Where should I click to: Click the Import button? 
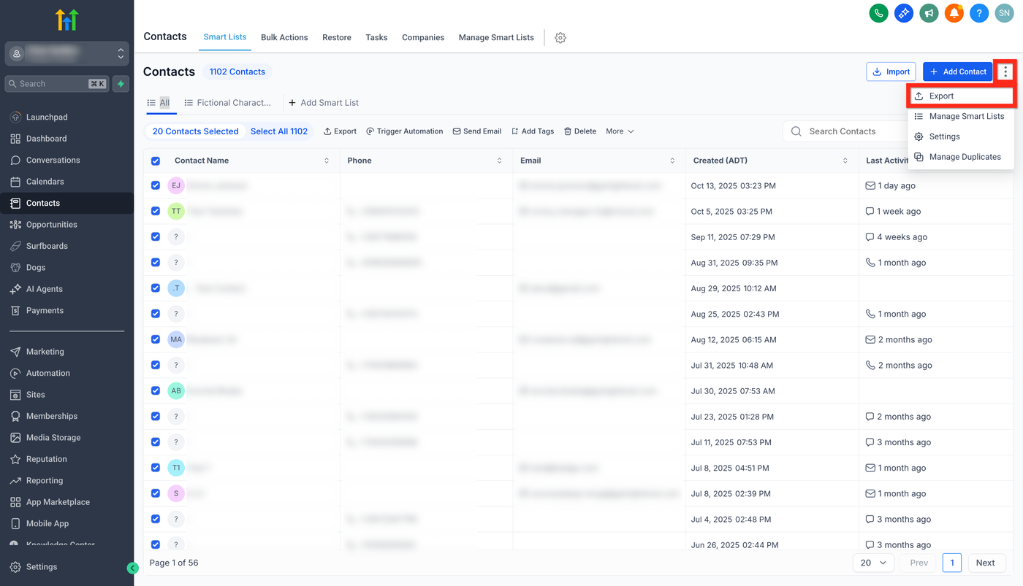click(x=891, y=72)
